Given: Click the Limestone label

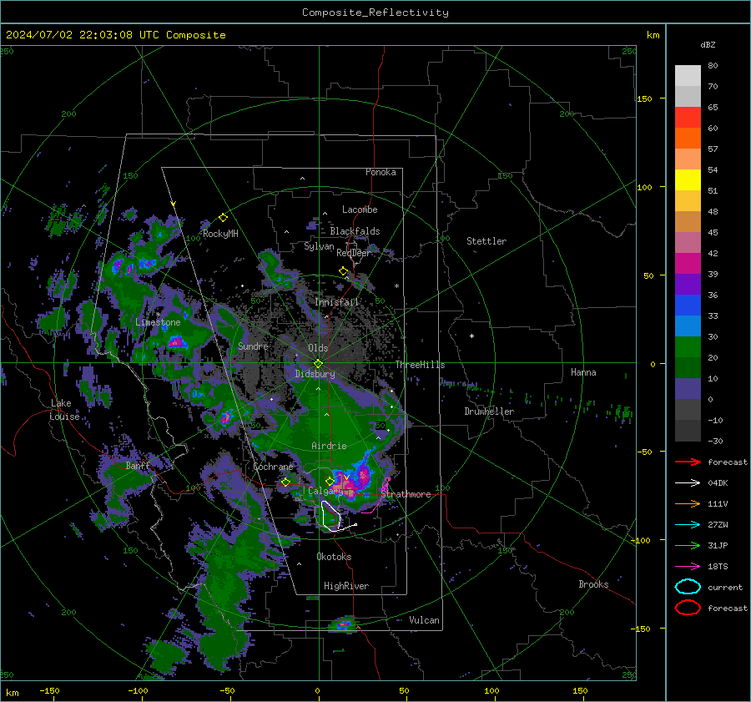Looking at the screenshot, I should click(158, 322).
